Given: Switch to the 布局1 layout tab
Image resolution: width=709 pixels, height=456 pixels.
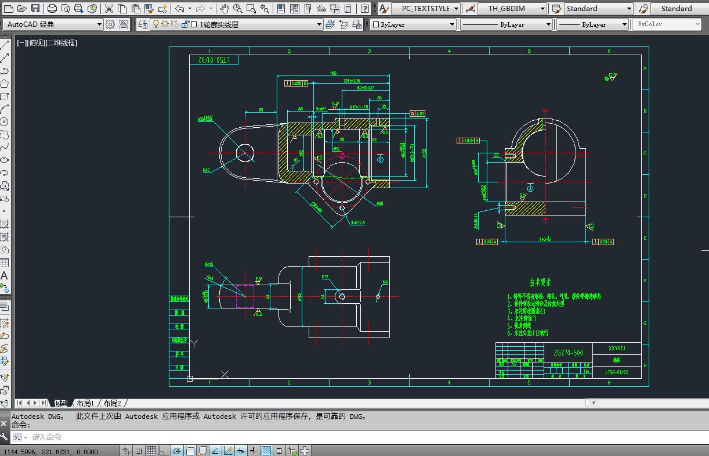Looking at the screenshot, I should point(85,403).
